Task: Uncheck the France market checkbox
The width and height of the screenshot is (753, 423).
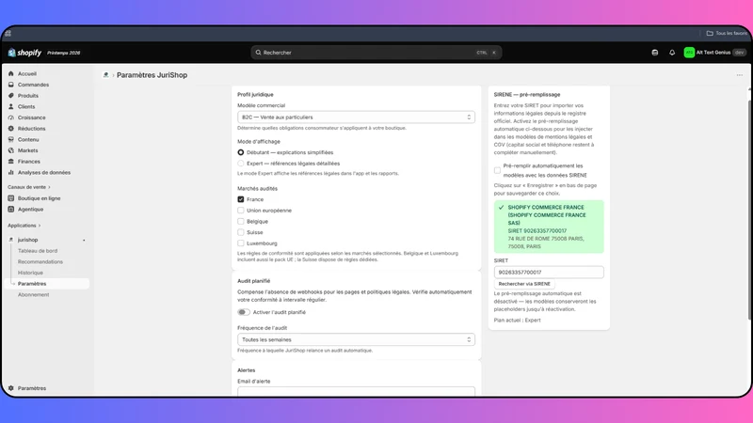Action: 241,199
